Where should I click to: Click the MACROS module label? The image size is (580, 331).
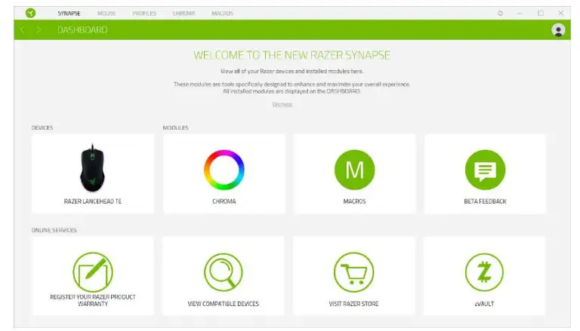(x=354, y=201)
